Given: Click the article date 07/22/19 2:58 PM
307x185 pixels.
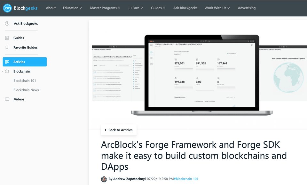Looking at the screenshot, I should click(x=160, y=179).
